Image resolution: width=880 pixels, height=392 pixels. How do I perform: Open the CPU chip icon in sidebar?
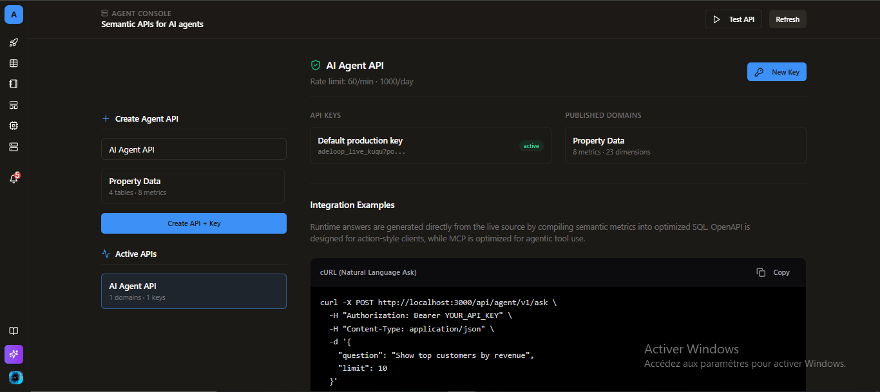(x=14, y=126)
